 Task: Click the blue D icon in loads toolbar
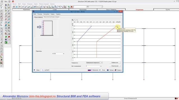[17, 7]
